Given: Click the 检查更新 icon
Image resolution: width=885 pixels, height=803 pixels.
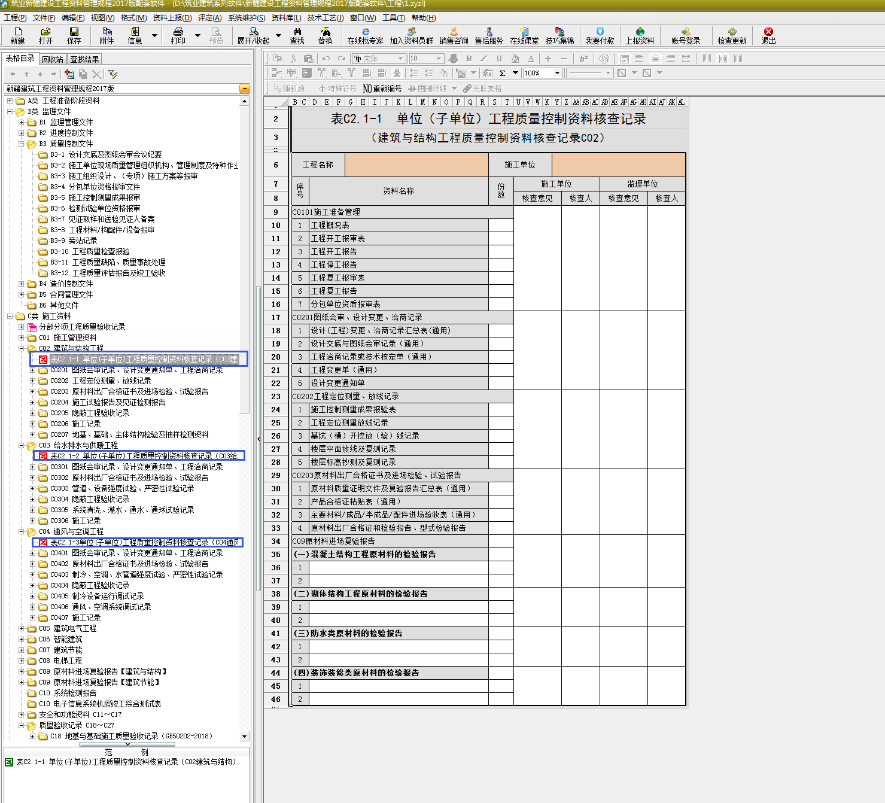Looking at the screenshot, I should click(x=732, y=36).
